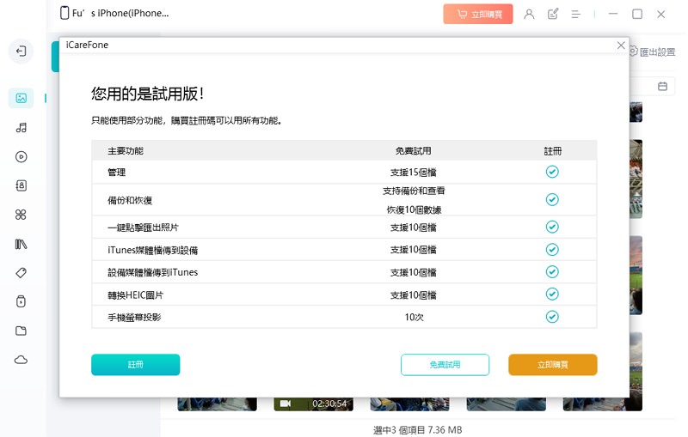Image resolution: width=688 pixels, height=437 pixels.
Task: Open the iCloud section in sidebar
Action: pyautogui.click(x=21, y=360)
